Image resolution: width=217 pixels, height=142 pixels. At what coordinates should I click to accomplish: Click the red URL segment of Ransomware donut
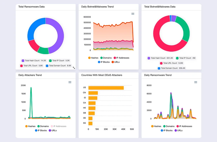(34, 46)
